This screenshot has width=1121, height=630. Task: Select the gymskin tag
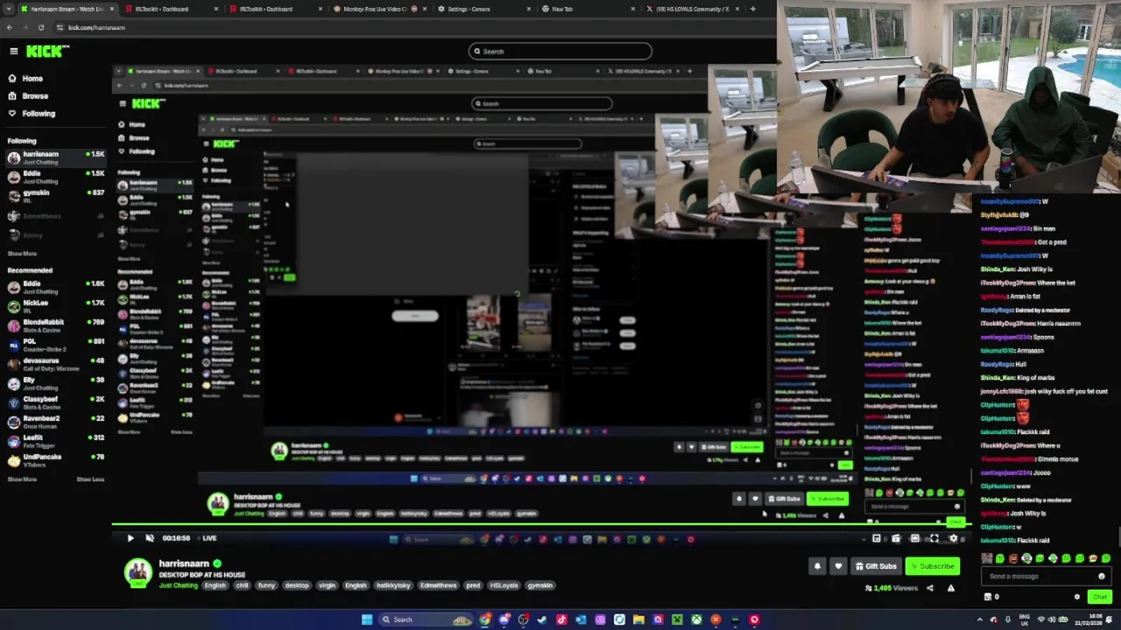[x=540, y=585]
